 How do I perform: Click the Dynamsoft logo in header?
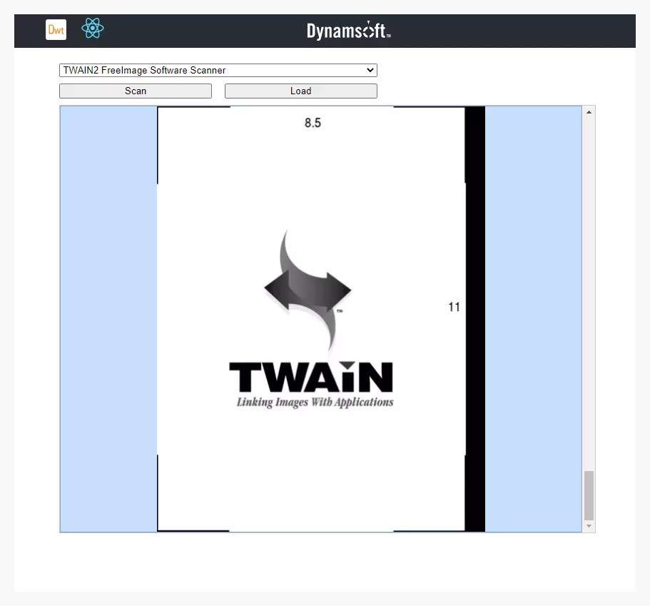tap(349, 30)
